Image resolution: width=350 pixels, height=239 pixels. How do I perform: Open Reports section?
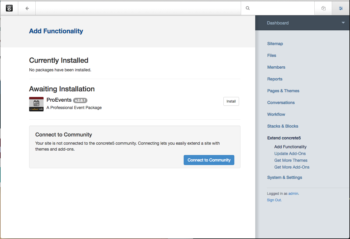click(x=275, y=79)
